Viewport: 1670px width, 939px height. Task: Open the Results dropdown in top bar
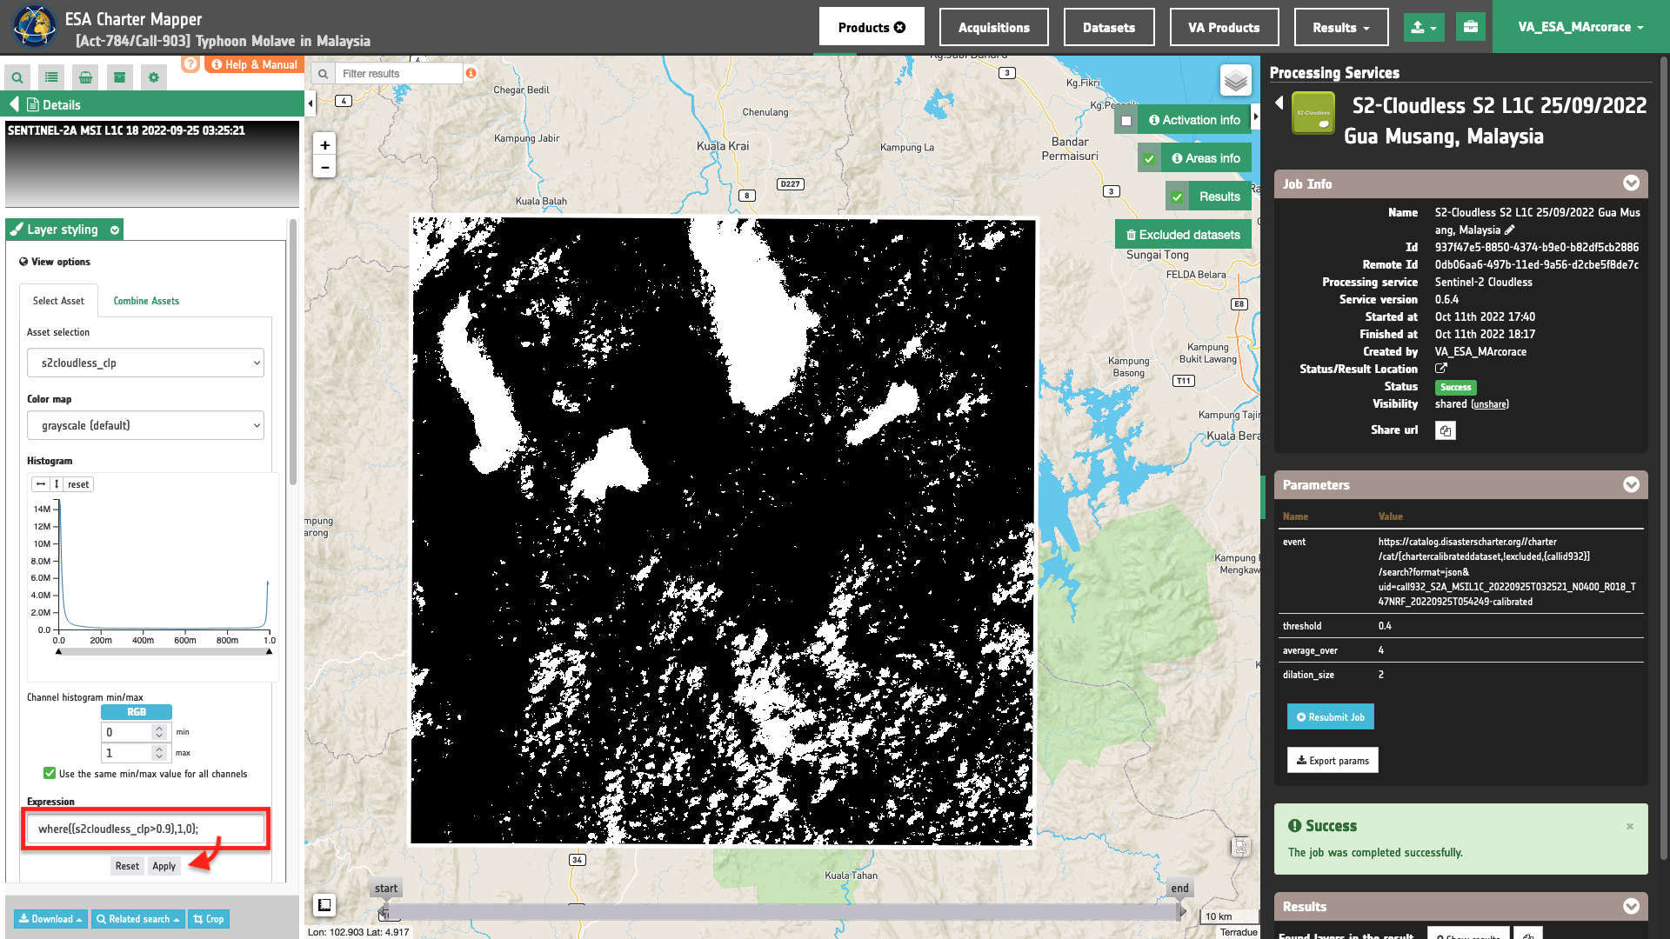coord(1341,27)
